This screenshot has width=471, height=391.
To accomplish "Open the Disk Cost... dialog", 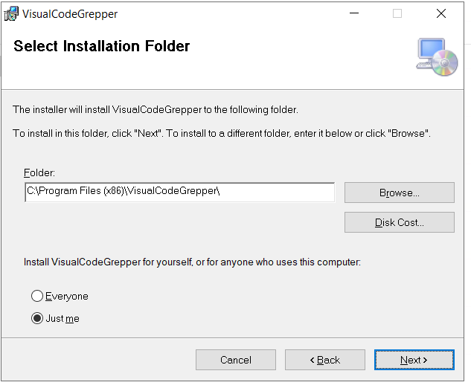I will point(400,222).
